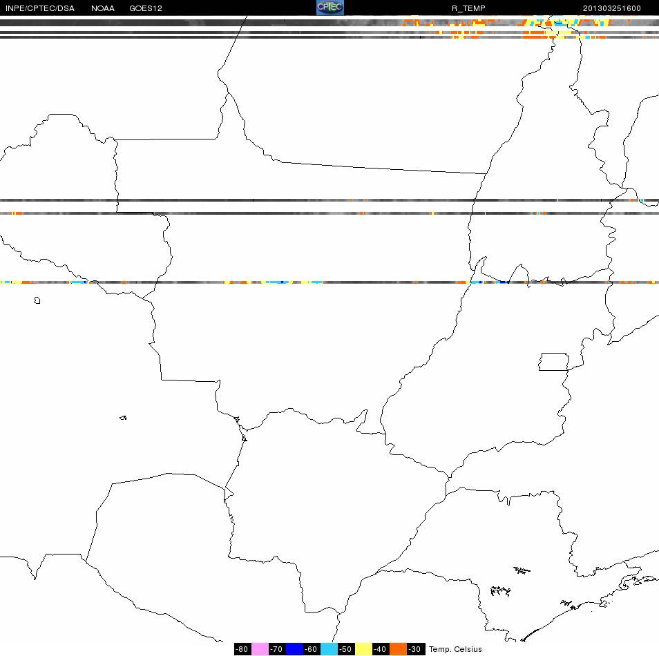659x656 pixels.
Task: Click the yellow -50 to -40 legend swatch
Action: click(363, 649)
